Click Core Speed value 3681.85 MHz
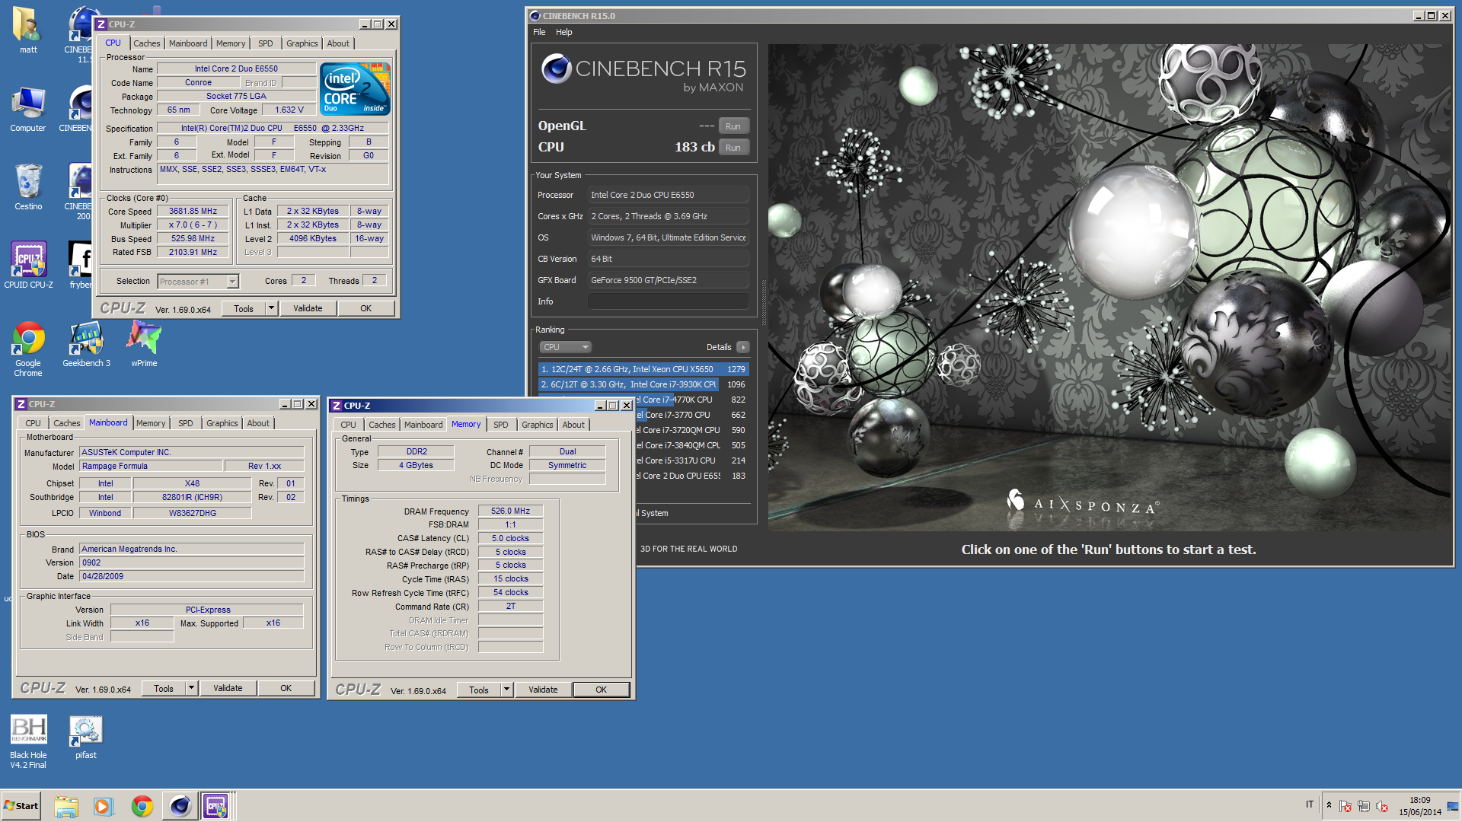This screenshot has height=822, width=1462. point(193,212)
